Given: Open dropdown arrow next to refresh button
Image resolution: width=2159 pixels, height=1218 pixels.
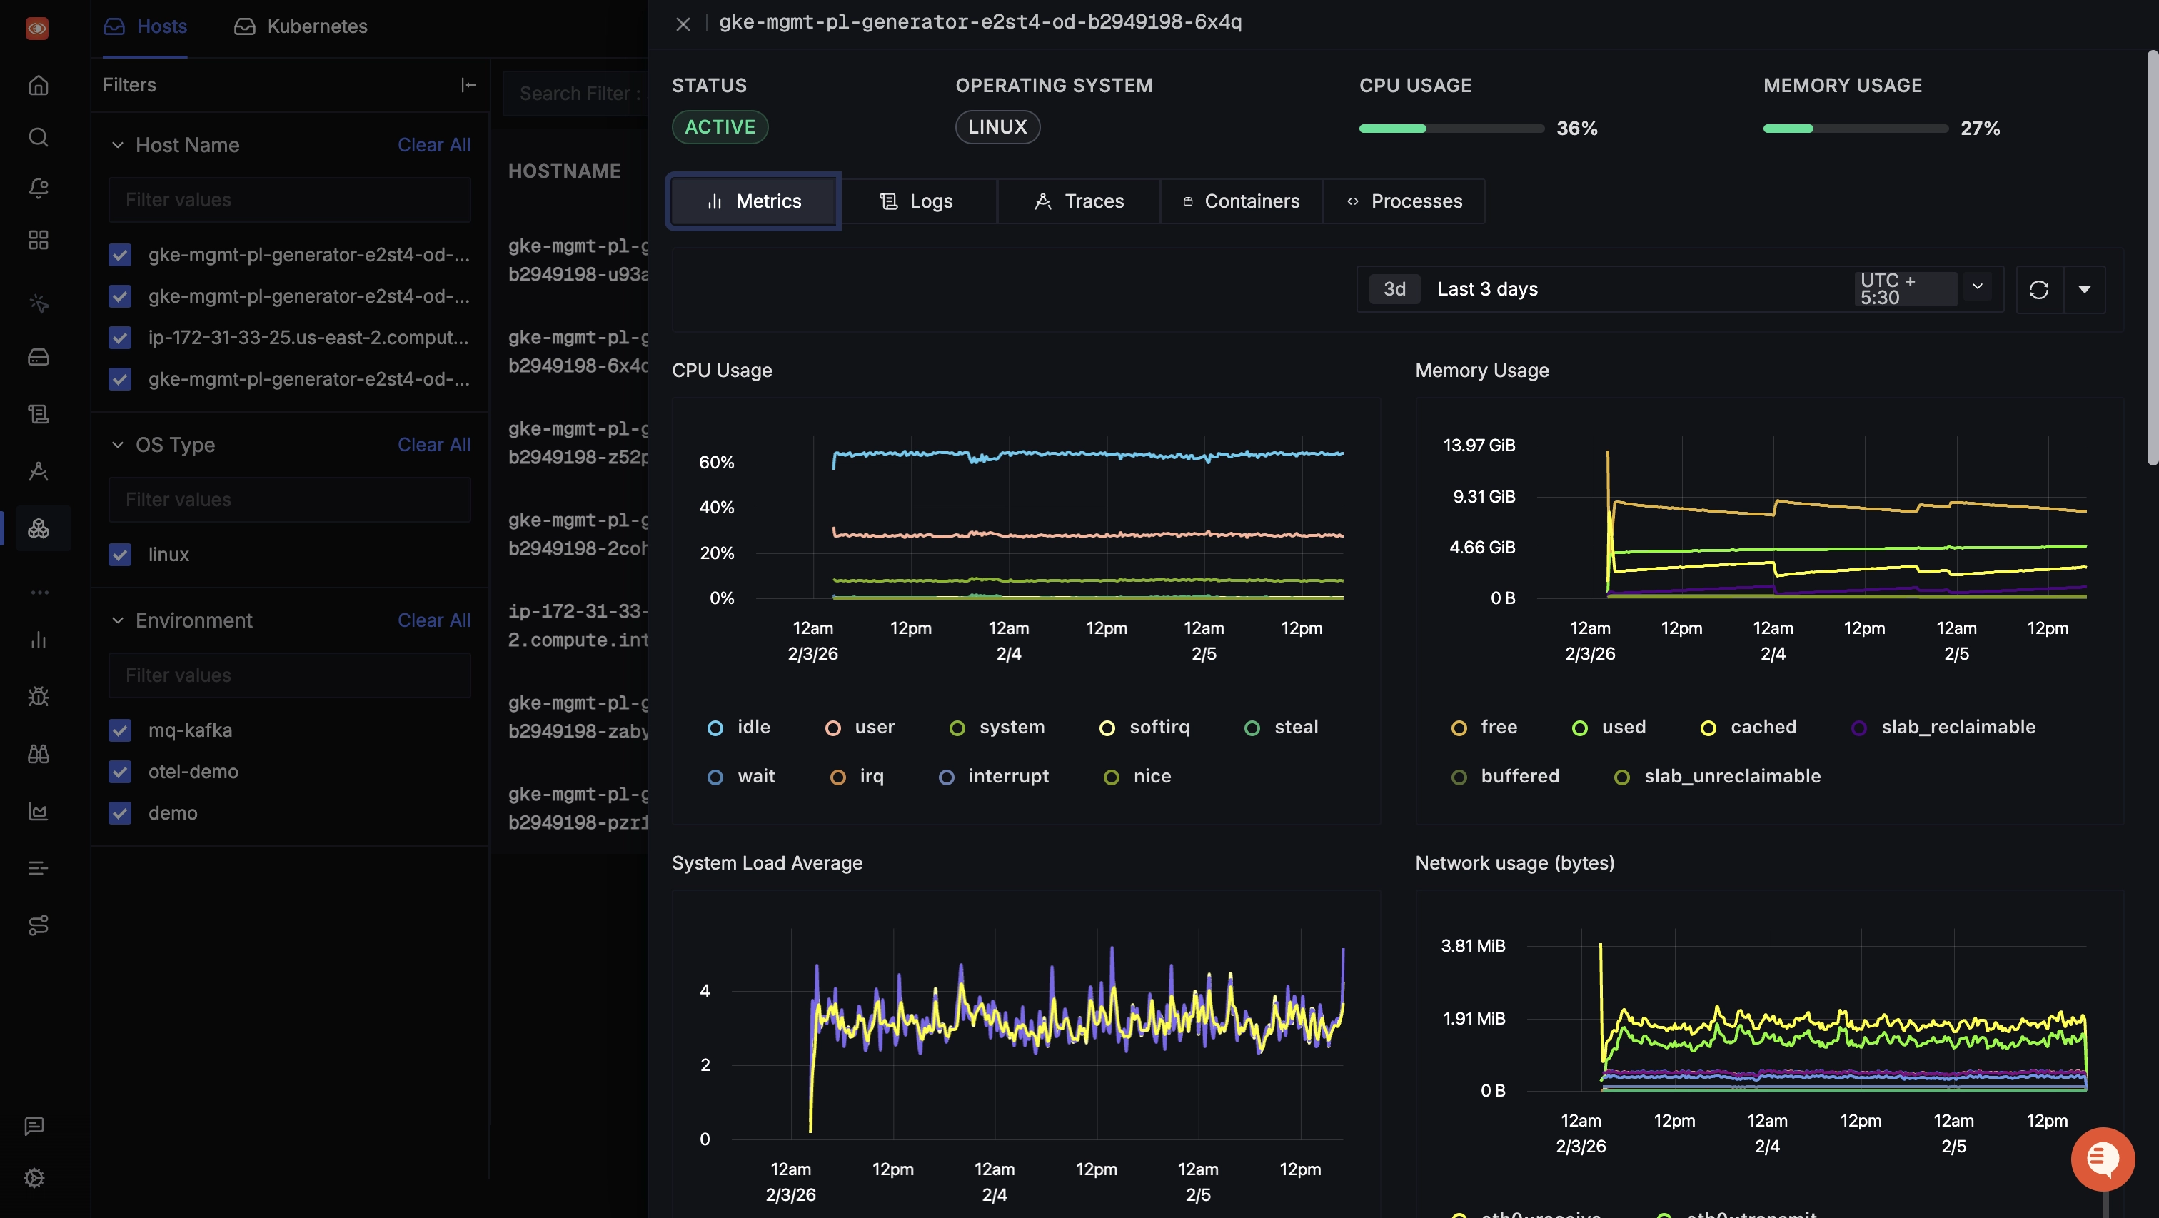Looking at the screenshot, I should [x=2085, y=289].
